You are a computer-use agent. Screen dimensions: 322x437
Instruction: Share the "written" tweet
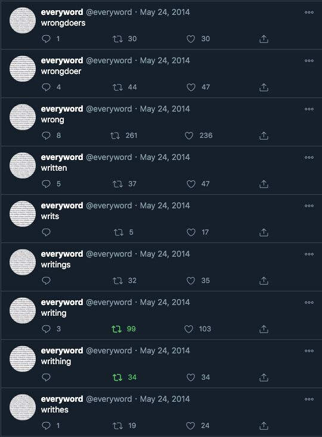pyautogui.click(x=264, y=184)
